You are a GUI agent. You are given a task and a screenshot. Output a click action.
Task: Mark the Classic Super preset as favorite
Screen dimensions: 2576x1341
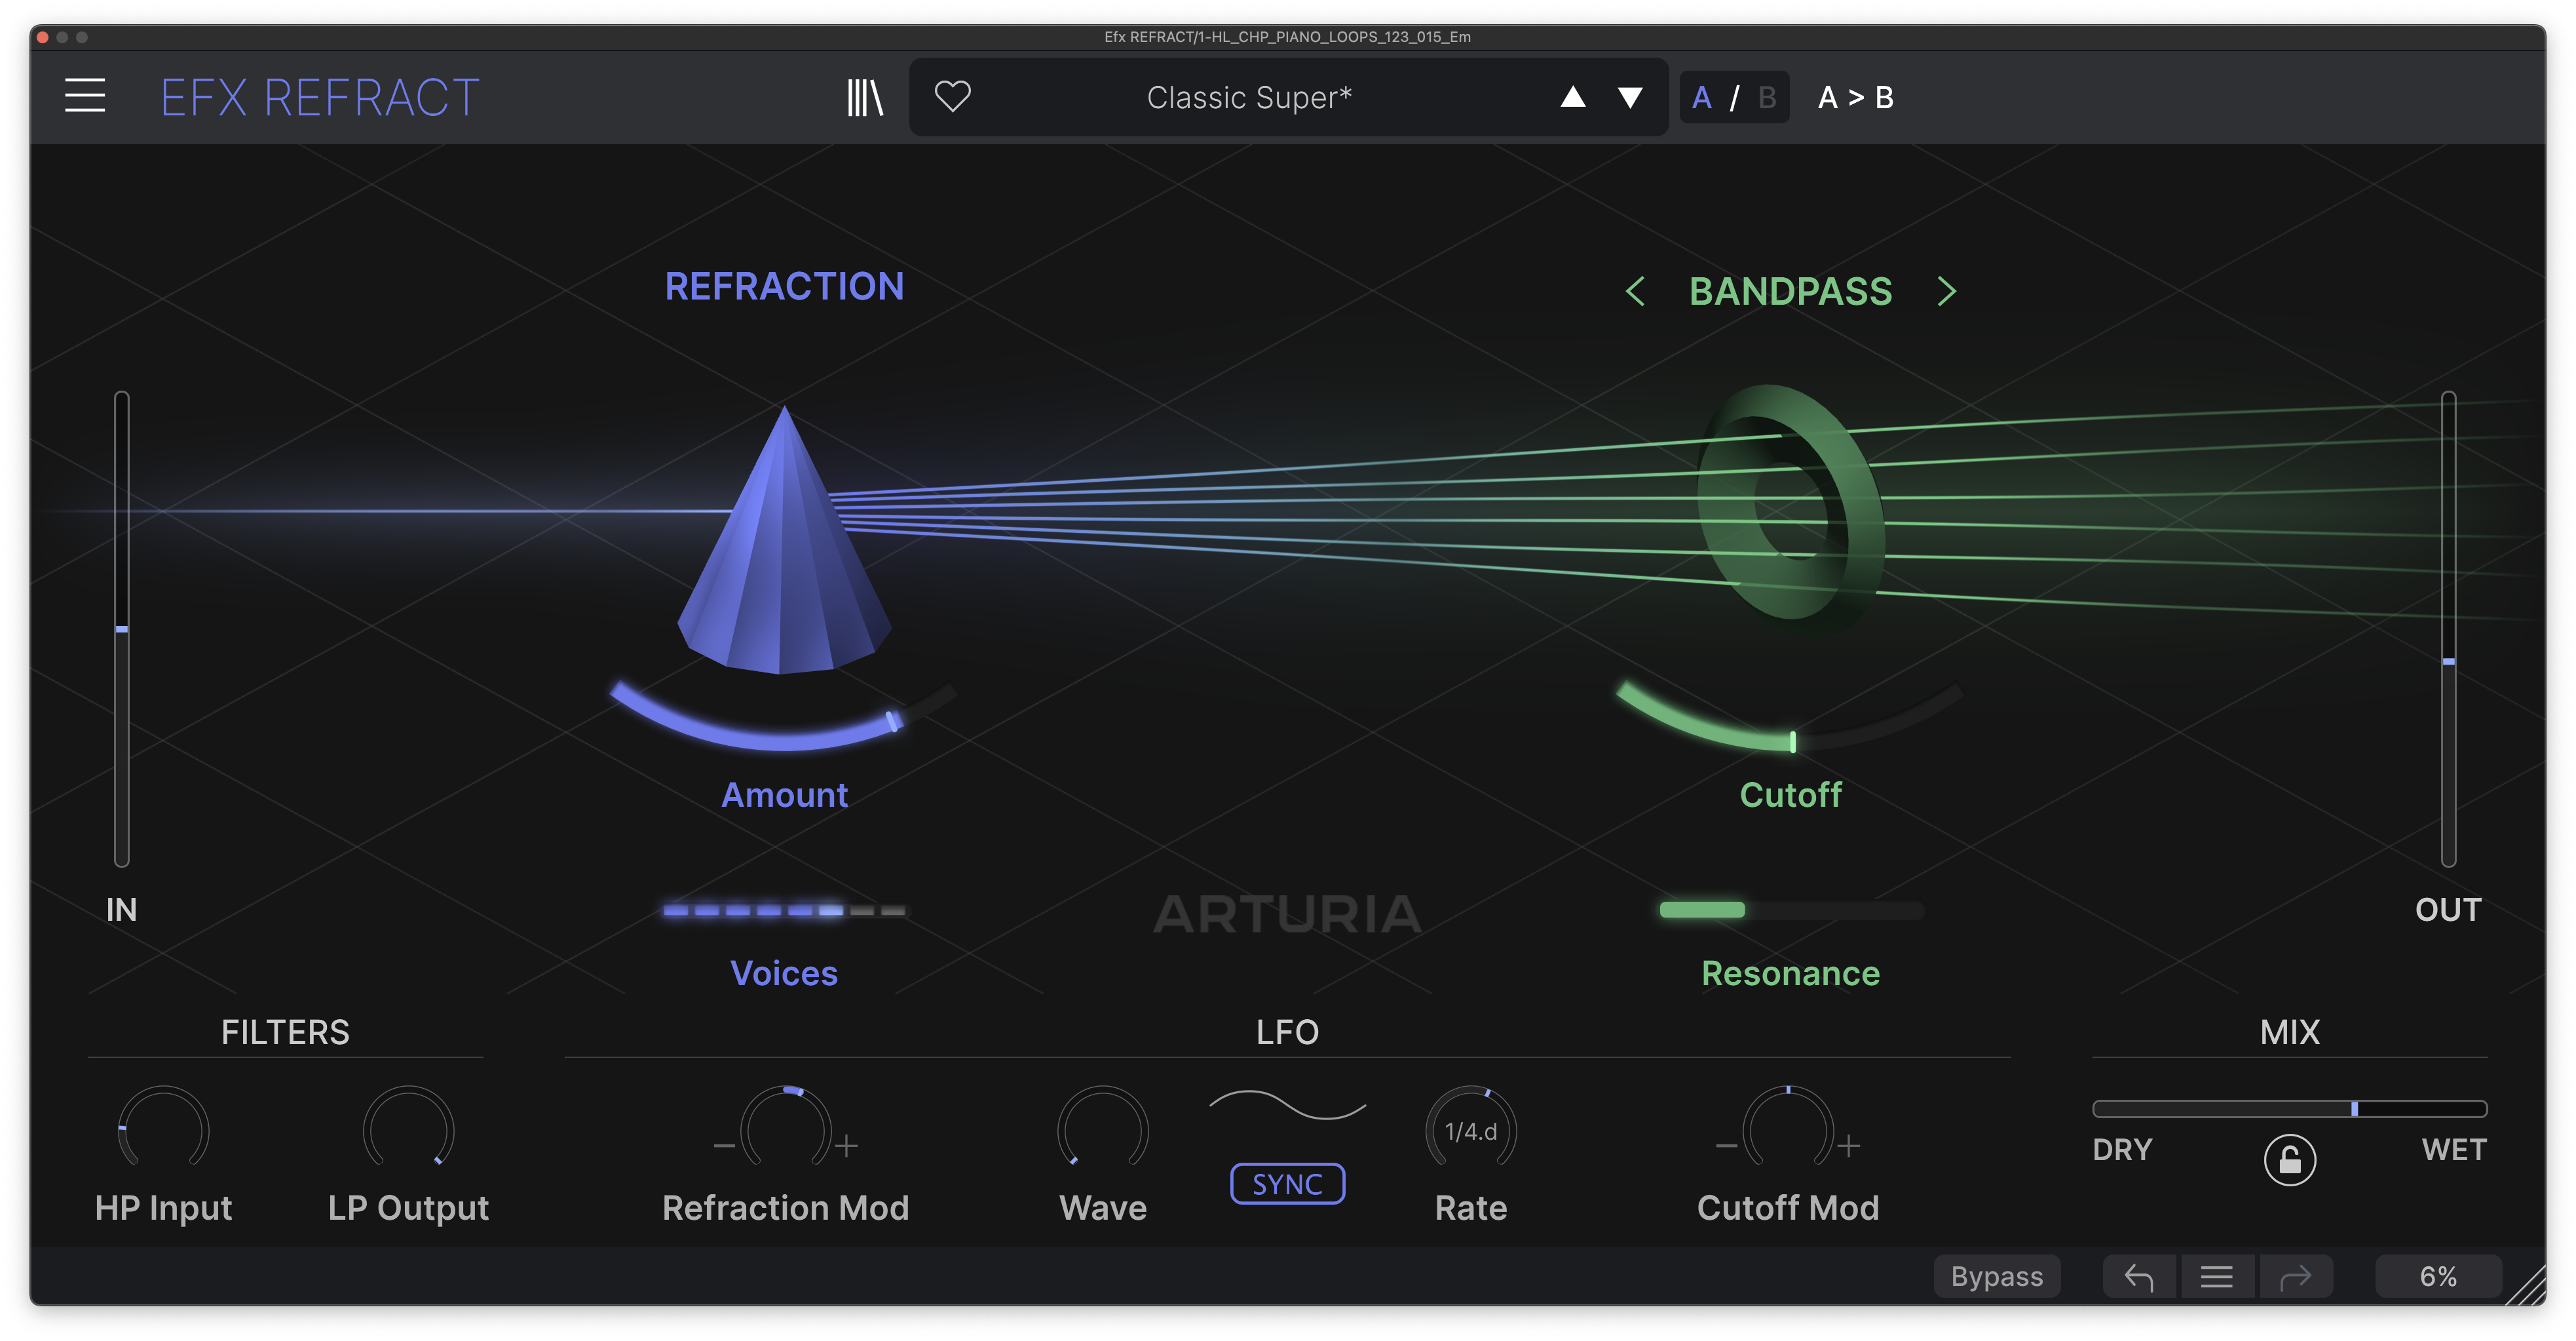951,96
